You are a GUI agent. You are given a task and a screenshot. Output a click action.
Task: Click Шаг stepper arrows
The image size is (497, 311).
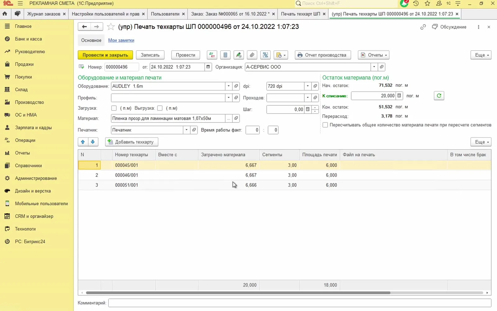tap(315, 109)
